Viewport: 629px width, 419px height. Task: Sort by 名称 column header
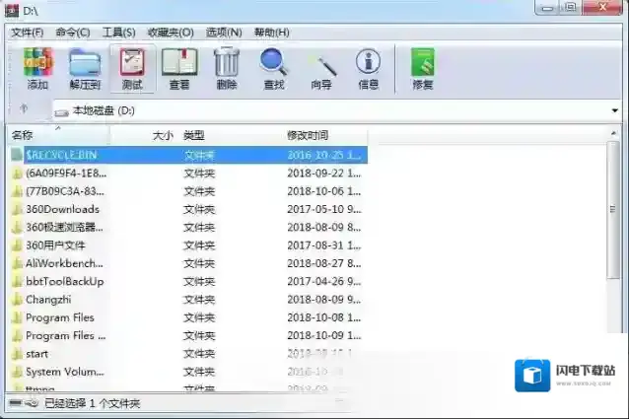(x=59, y=135)
